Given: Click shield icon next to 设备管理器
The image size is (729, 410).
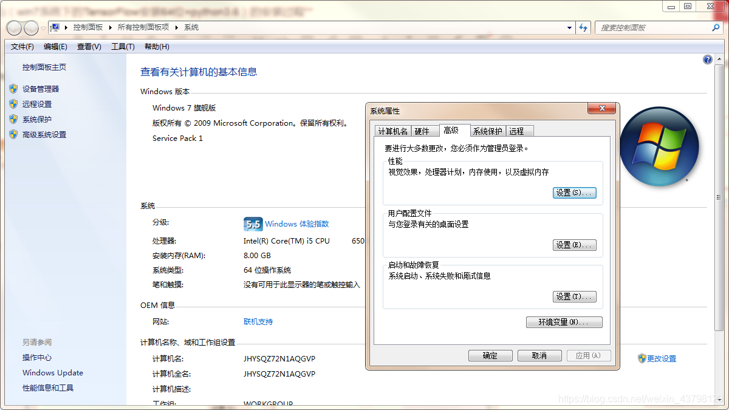Looking at the screenshot, I should click(x=13, y=89).
